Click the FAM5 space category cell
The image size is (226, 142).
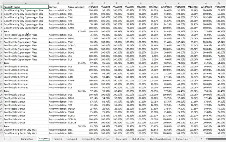[x=77, y=28]
